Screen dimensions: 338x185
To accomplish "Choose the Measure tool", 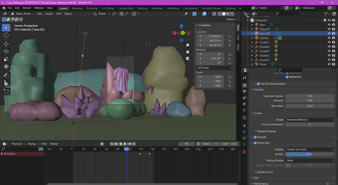I will pos(6,83).
